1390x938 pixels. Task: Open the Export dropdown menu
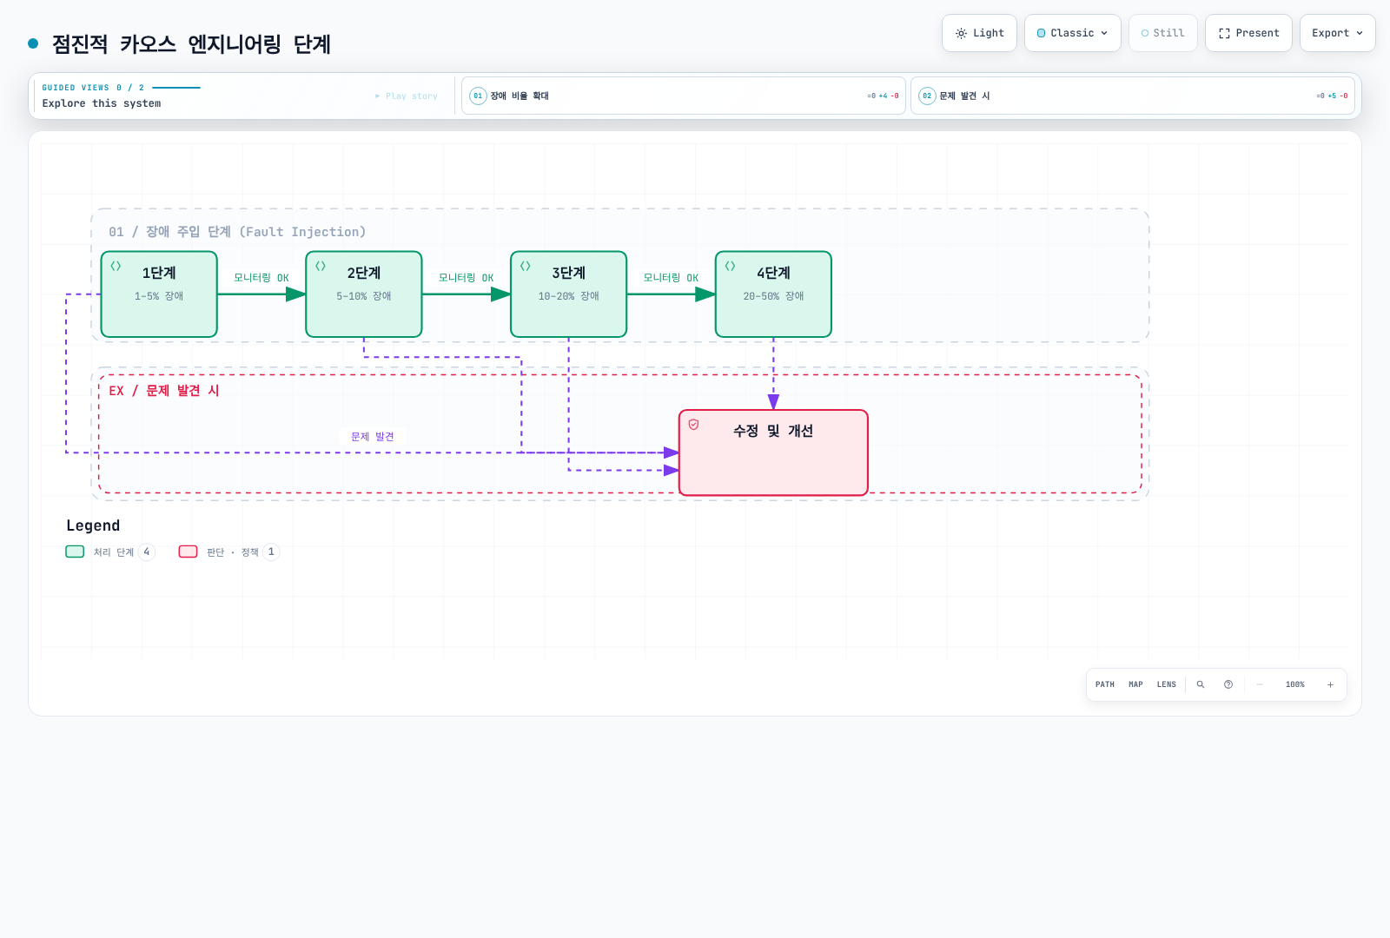pyautogui.click(x=1337, y=33)
